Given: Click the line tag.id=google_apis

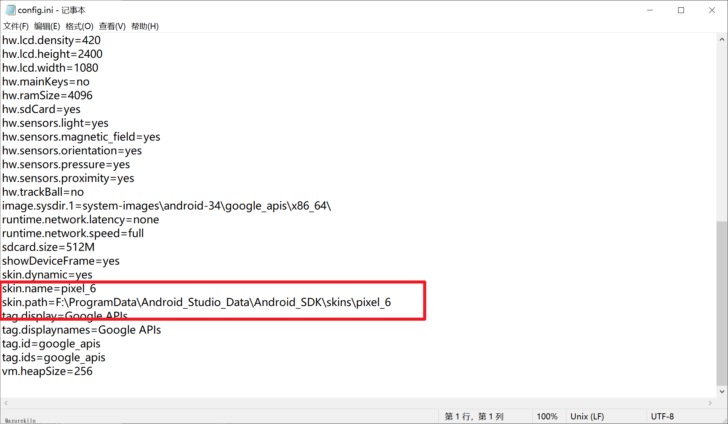Looking at the screenshot, I should pos(51,344).
